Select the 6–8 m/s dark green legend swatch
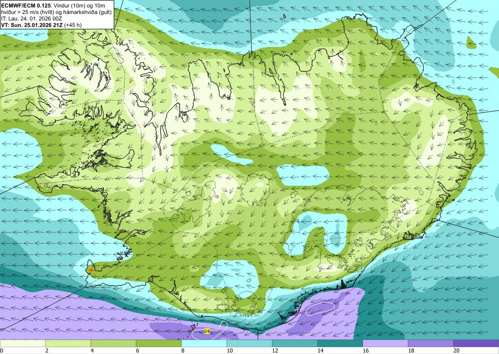 coord(159,344)
